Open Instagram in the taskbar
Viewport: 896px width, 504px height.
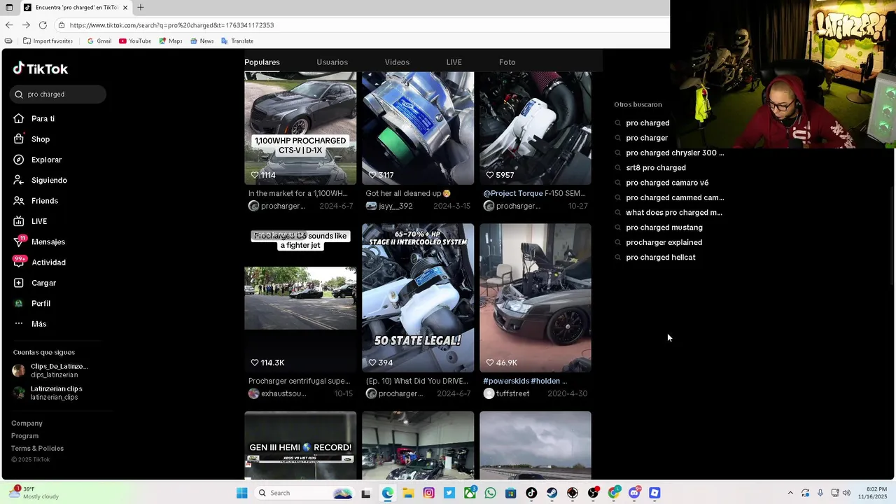tap(428, 493)
